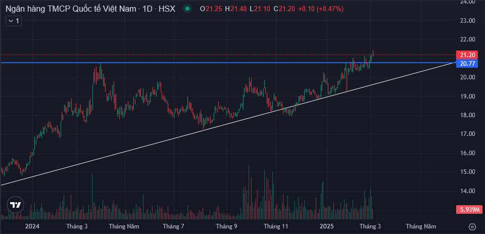Click the low value L21.10
The height and width of the screenshot is (234, 485).
(x=260, y=9)
